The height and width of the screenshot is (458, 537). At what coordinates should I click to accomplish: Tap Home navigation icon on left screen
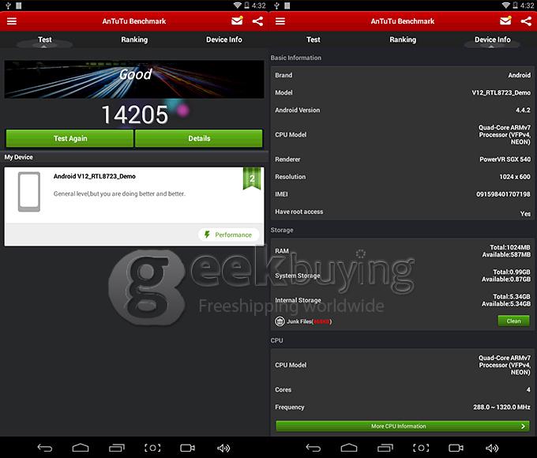81,448
